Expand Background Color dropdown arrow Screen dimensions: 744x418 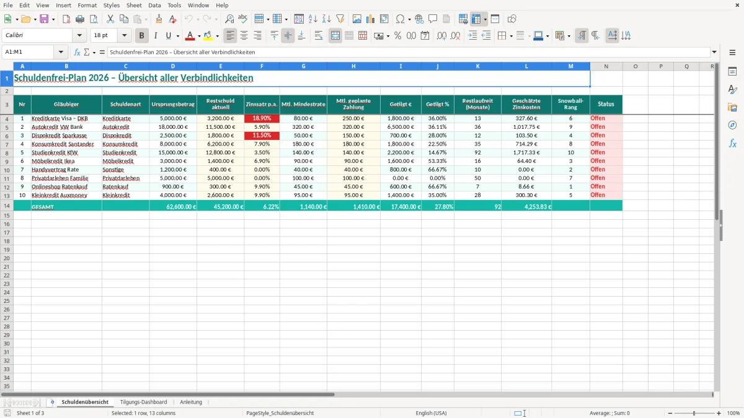click(218, 36)
